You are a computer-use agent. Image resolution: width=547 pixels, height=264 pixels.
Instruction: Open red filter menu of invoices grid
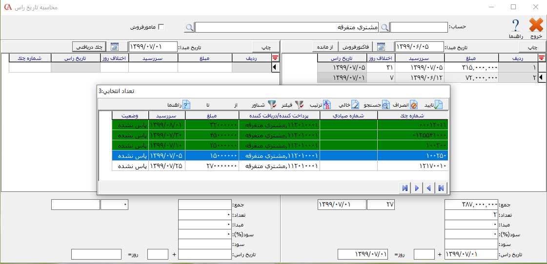click(541, 58)
